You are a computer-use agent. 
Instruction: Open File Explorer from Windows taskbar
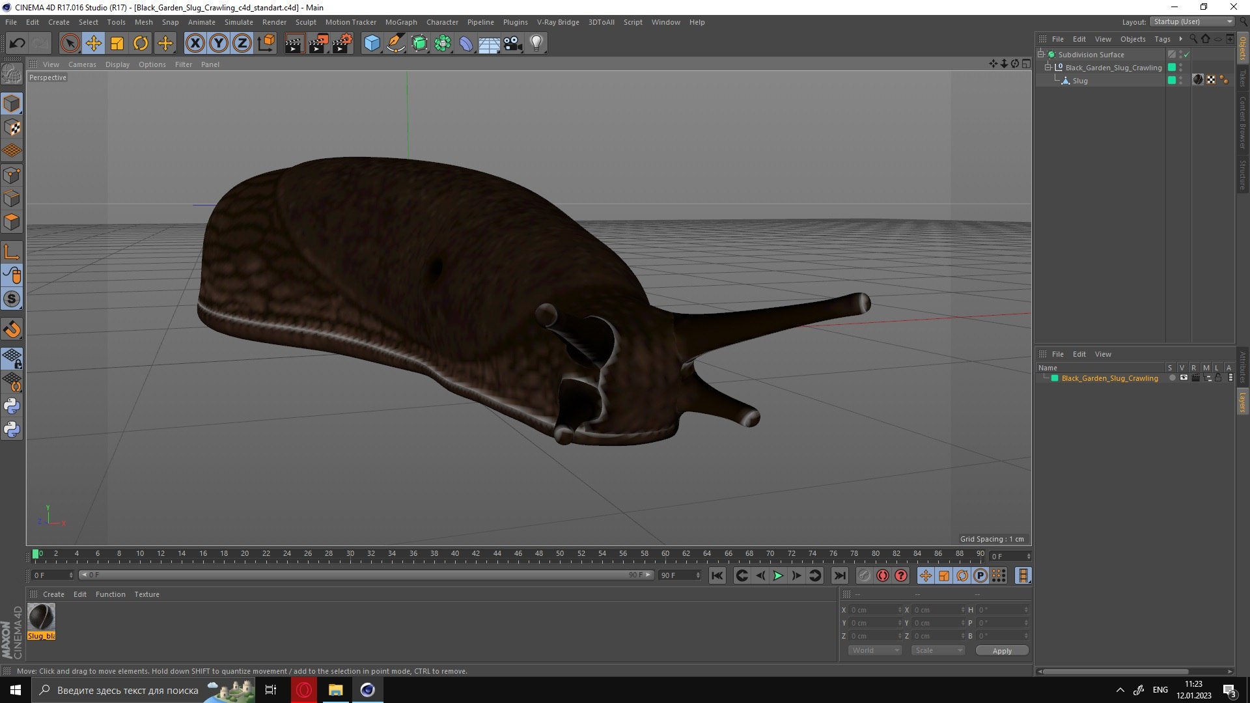point(335,690)
